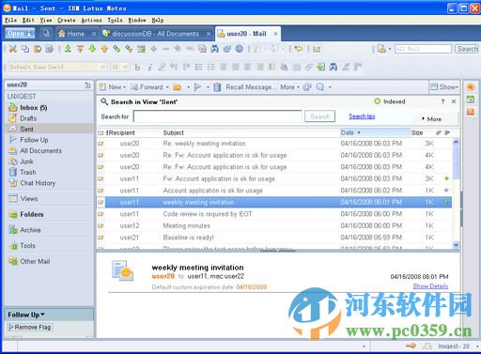Open the Actions menu
The height and width of the screenshot is (354, 481).
click(x=91, y=20)
